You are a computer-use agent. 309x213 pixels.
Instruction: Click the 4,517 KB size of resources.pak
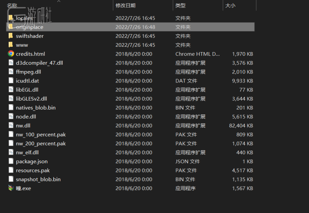click(242, 170)
